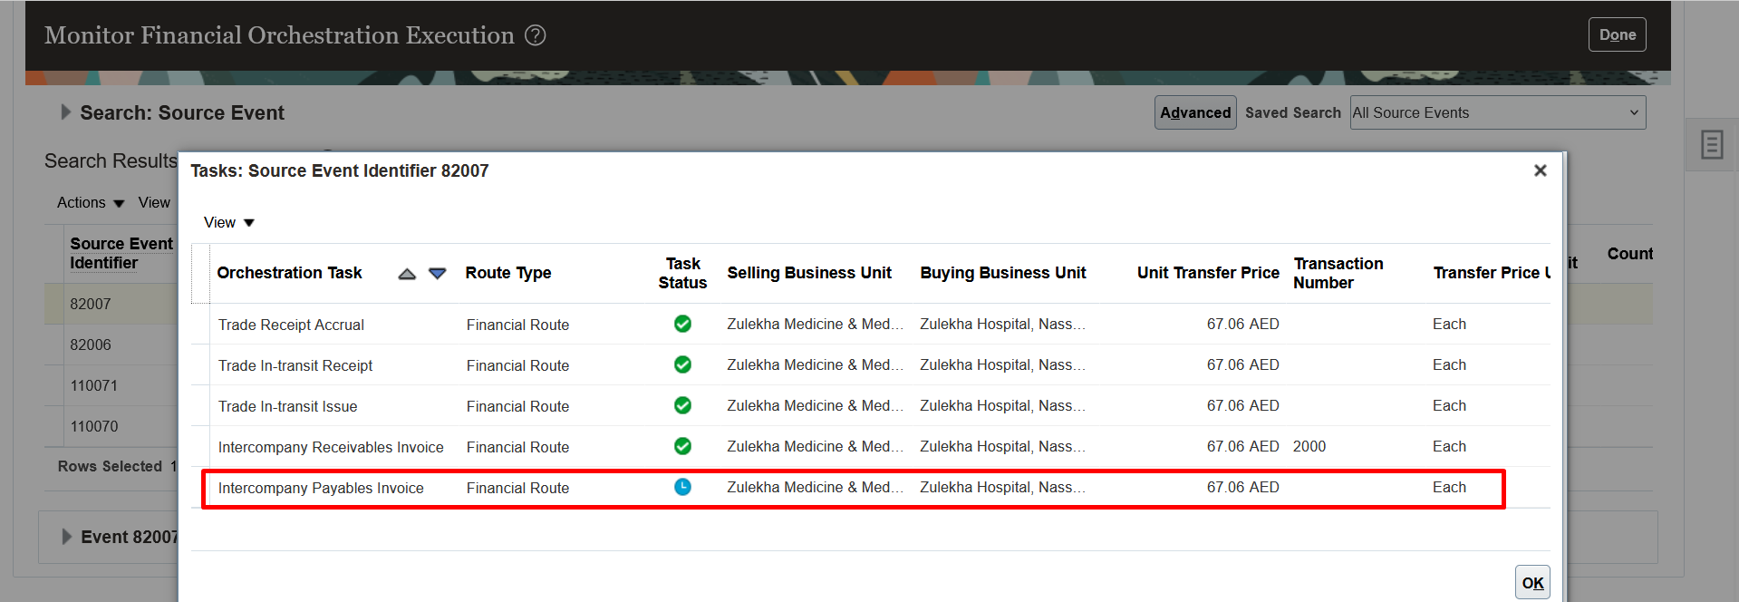Select the Intercompany Receivables Invoice row
This screenshot has width=1739, height=602.
(870, 447)
